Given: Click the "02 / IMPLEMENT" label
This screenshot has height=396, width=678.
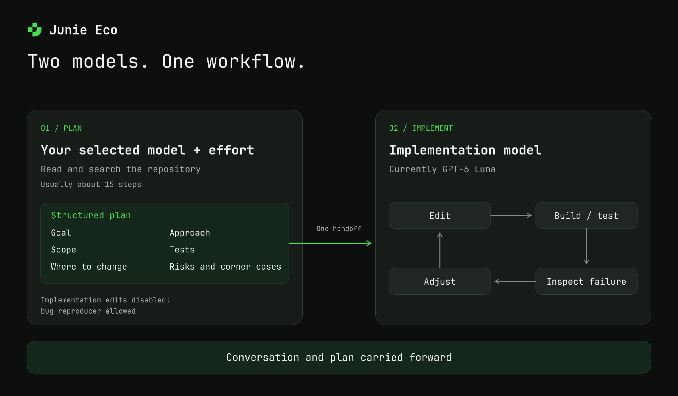Looking at the screenshot, I should (421, 128).
